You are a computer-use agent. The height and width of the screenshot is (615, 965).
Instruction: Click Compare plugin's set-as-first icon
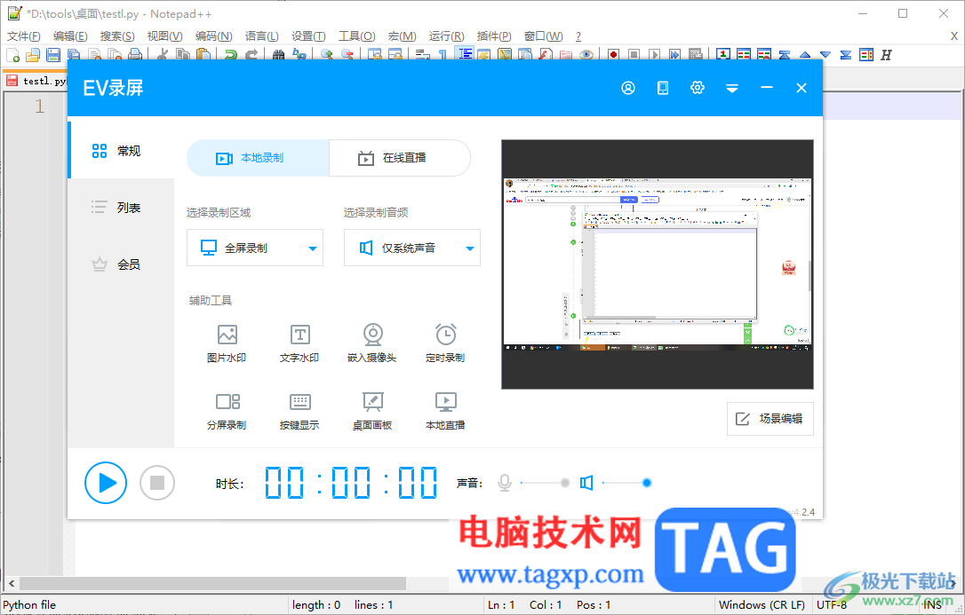pyautogui.click(x=723, y=55)
